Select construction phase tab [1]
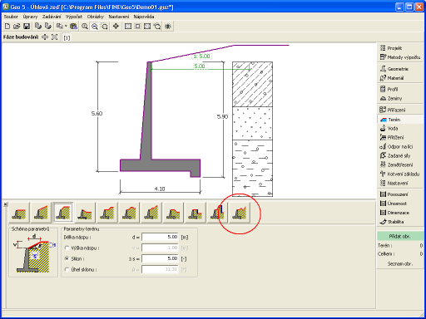 67,37
